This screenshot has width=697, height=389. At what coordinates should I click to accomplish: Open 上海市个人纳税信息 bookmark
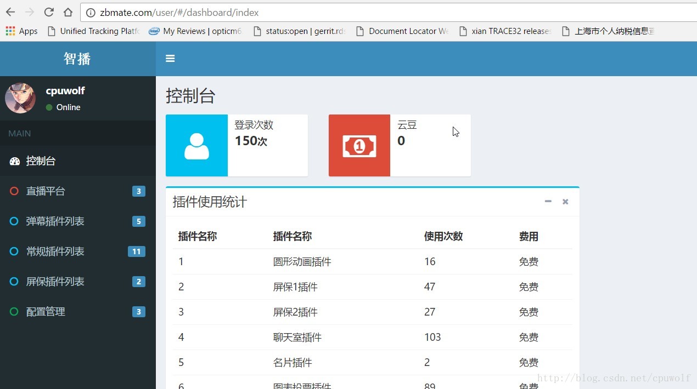click(609, 31)
